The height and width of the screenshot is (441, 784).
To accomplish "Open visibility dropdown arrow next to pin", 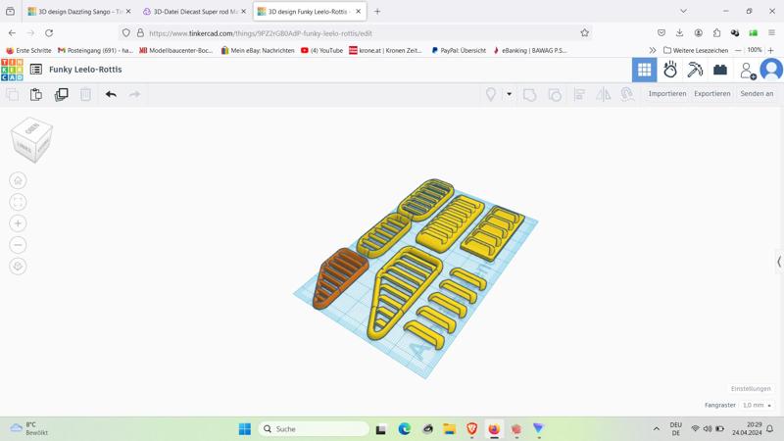I will [509, 94].
